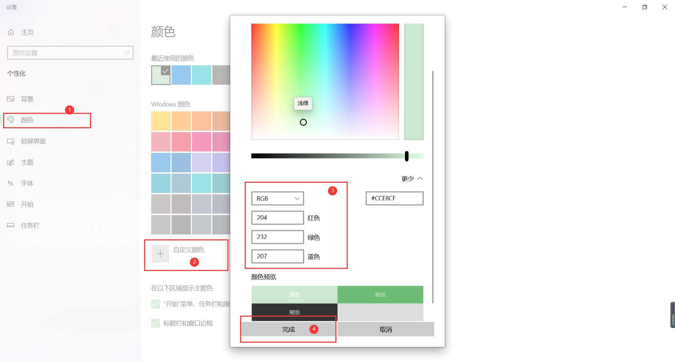Click the plus icon for 自定义颜色
The width and height of the screenshot is (675, 362).
click(160, 254)
